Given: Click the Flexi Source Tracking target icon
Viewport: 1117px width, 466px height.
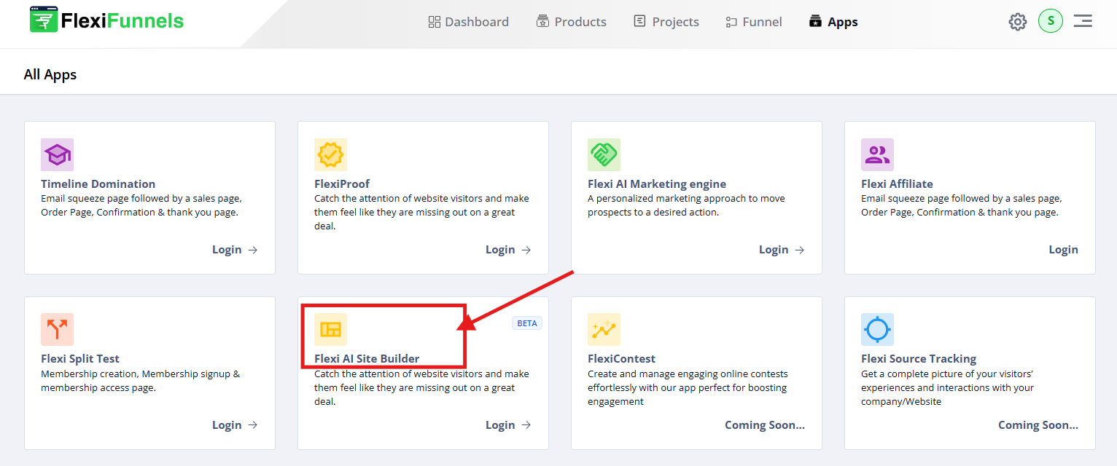Looking at the screenshot, I should pyautogui.click(x=877, y=329).
